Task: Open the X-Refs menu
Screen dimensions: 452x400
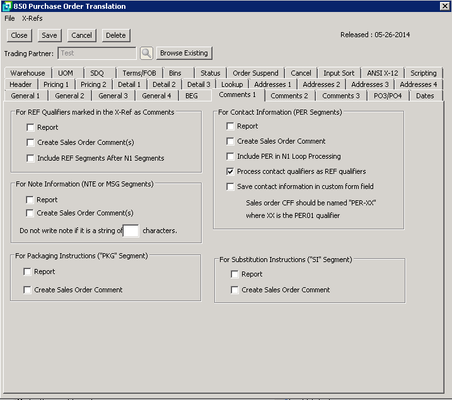Action: [x=32, y=19]
